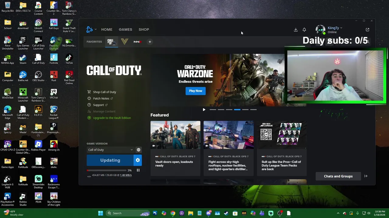
Task: Open Microsoft Store from the taskbar
Action: [235, 213]
